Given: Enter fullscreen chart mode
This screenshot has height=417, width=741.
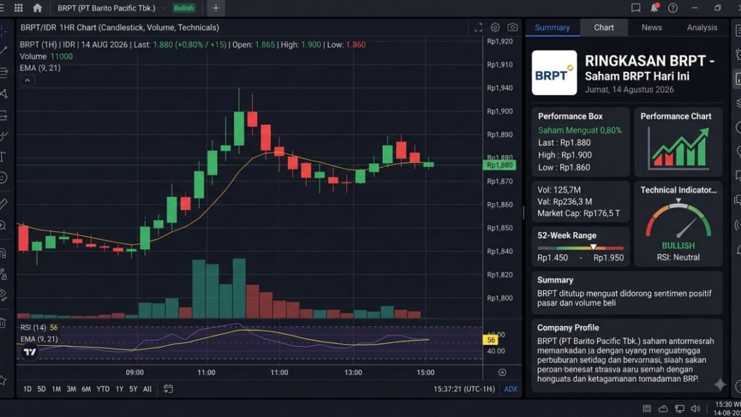Looking at the screenshot, I should 478,27.
